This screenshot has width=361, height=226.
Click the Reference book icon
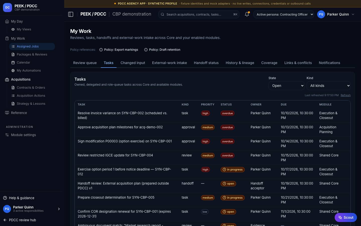tap(7, 113)
